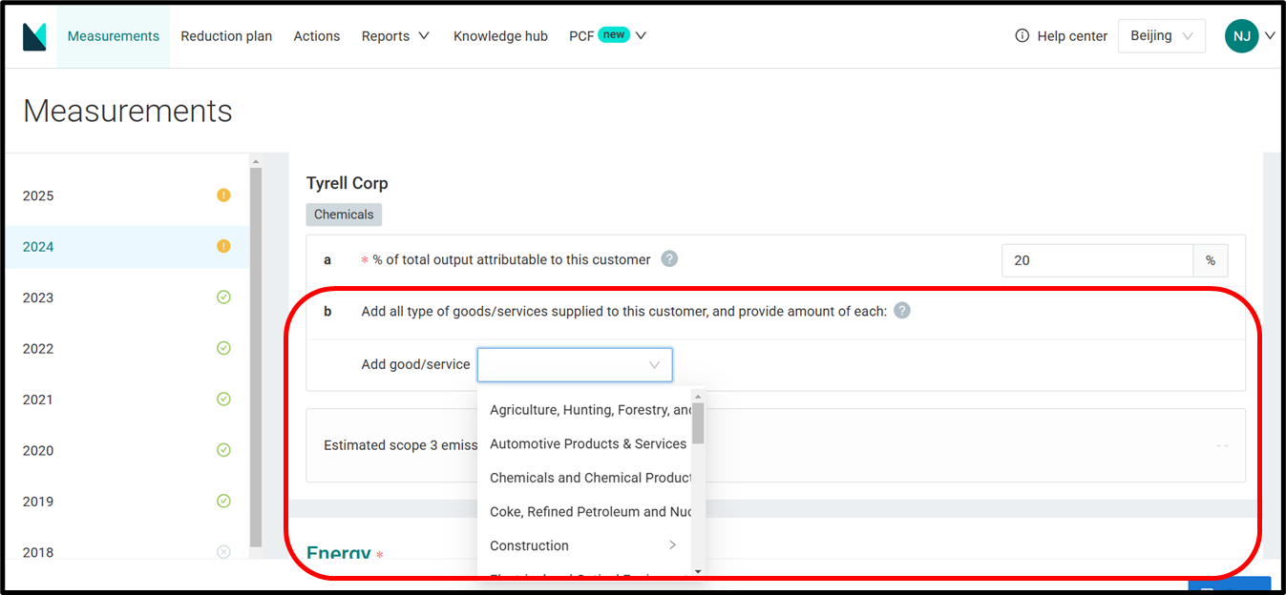
Task: Click the 2021 completed check icon
Action: 223,400
